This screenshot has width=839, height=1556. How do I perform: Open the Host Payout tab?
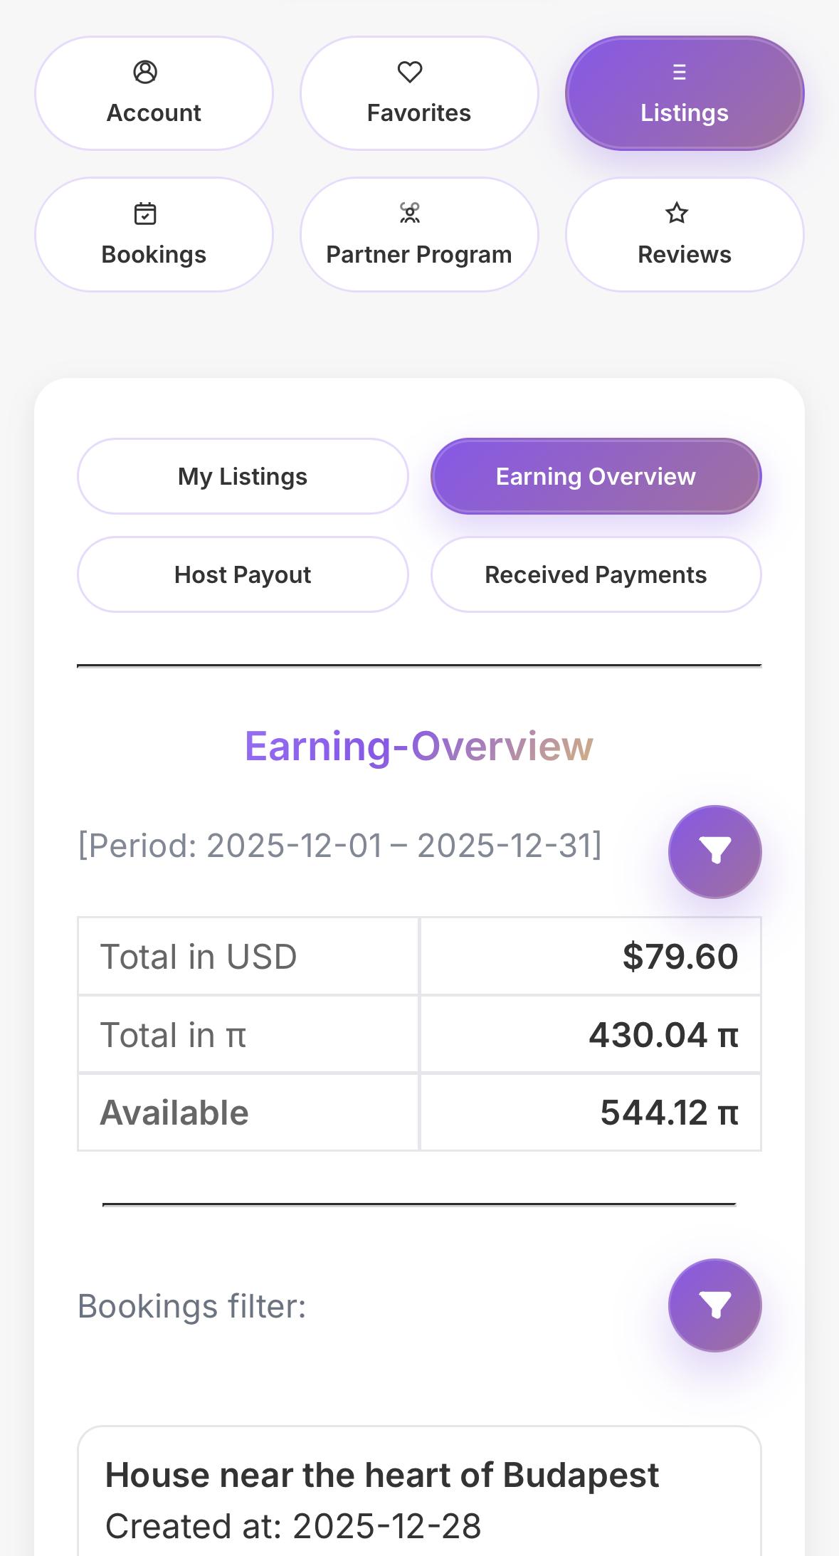(243, 574)
